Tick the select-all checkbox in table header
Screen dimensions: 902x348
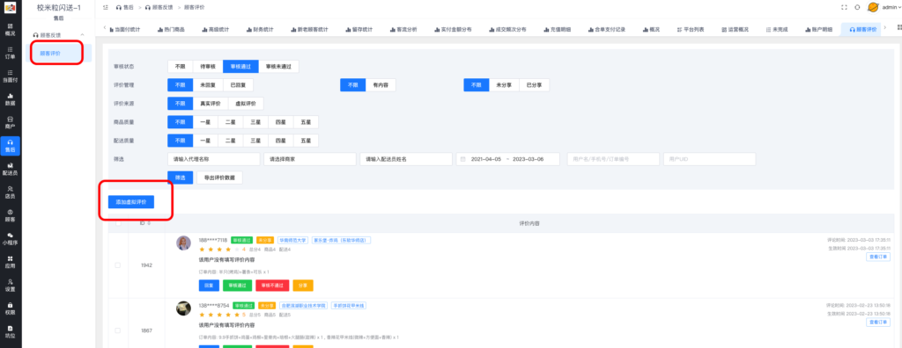pos(118,223)
